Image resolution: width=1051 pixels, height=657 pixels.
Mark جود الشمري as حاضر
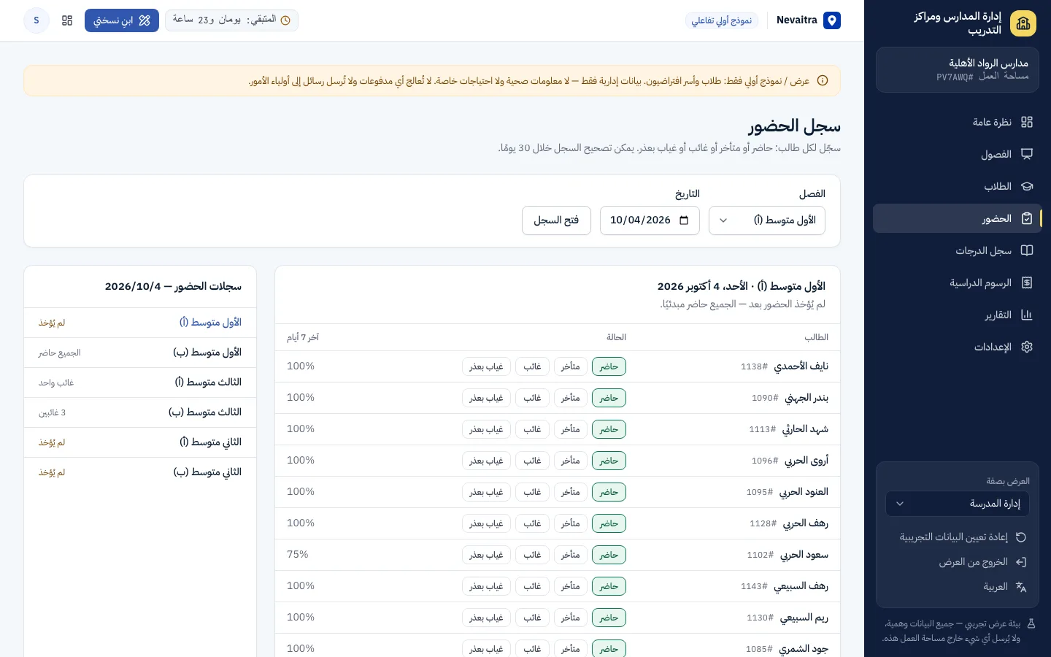pos(609,649)
